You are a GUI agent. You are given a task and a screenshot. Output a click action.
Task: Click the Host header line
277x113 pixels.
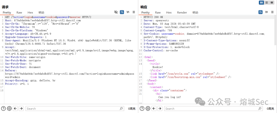click(x=43, y=20)
